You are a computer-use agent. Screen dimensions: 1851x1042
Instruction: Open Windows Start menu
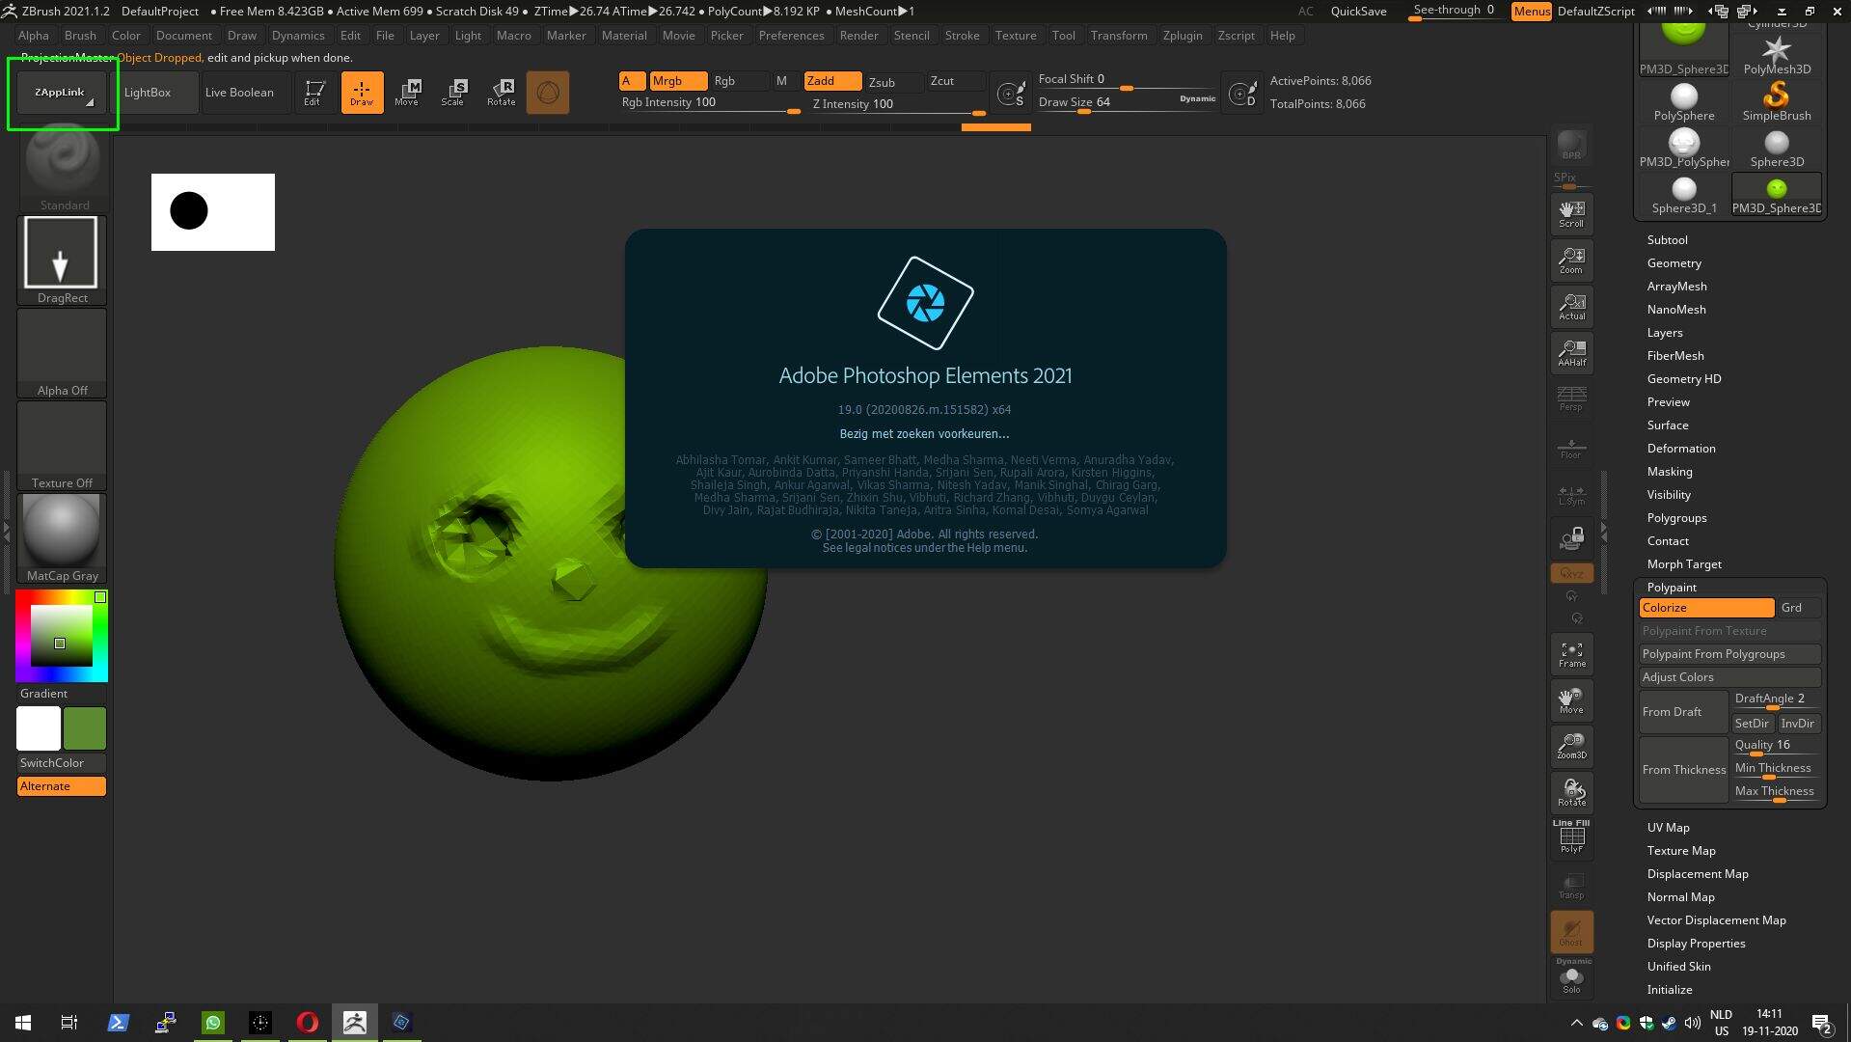click(23, 1022)
